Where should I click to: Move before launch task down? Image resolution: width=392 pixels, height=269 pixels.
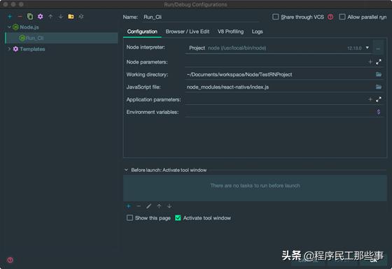(169, 206)
